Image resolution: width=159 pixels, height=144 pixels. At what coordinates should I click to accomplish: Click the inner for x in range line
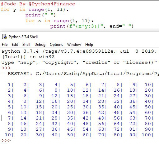pos(59,21)
